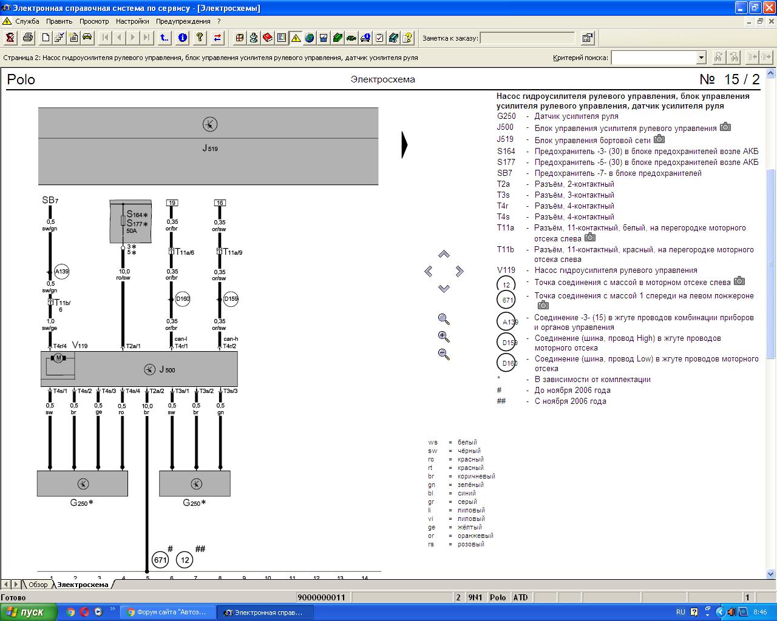Screen dimensions: 777x621
Task: Click the scroll down arrow of scrollbar
Action: (772, 574)
